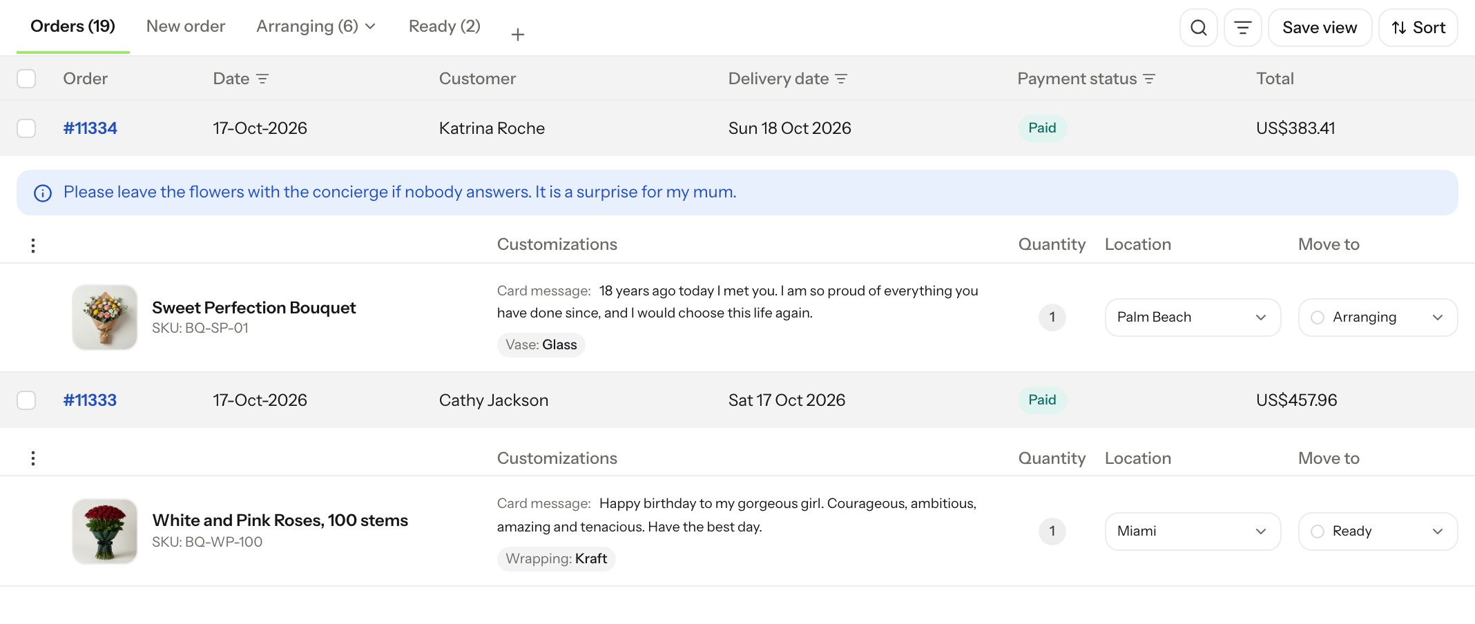The width and height of the screenshot is (1475, 624).
Task: Open the Palm Beach location dropdown
Action: tap(1193, 318)
